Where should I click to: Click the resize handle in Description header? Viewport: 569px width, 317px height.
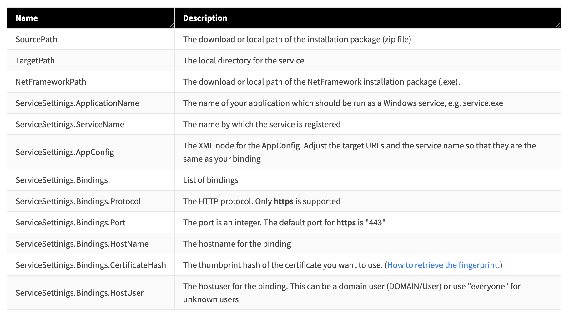point(558,25)
